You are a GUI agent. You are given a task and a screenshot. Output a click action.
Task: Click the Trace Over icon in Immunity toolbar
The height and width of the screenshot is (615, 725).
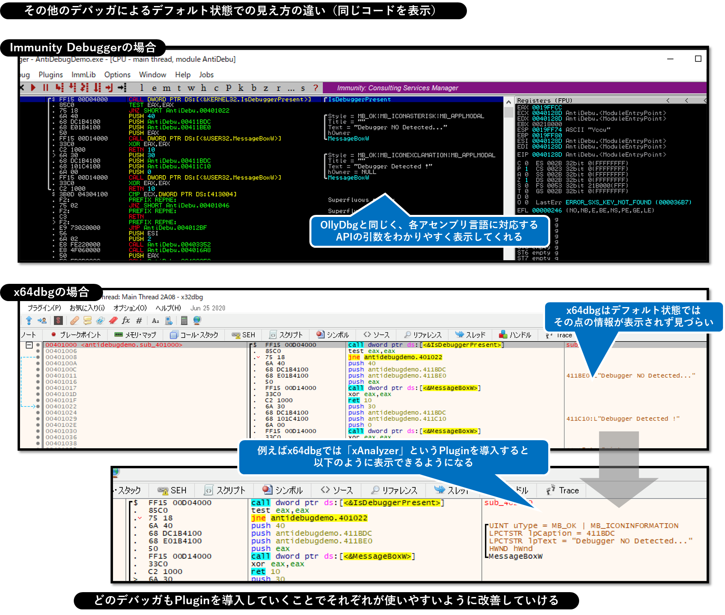pos(97,87)
